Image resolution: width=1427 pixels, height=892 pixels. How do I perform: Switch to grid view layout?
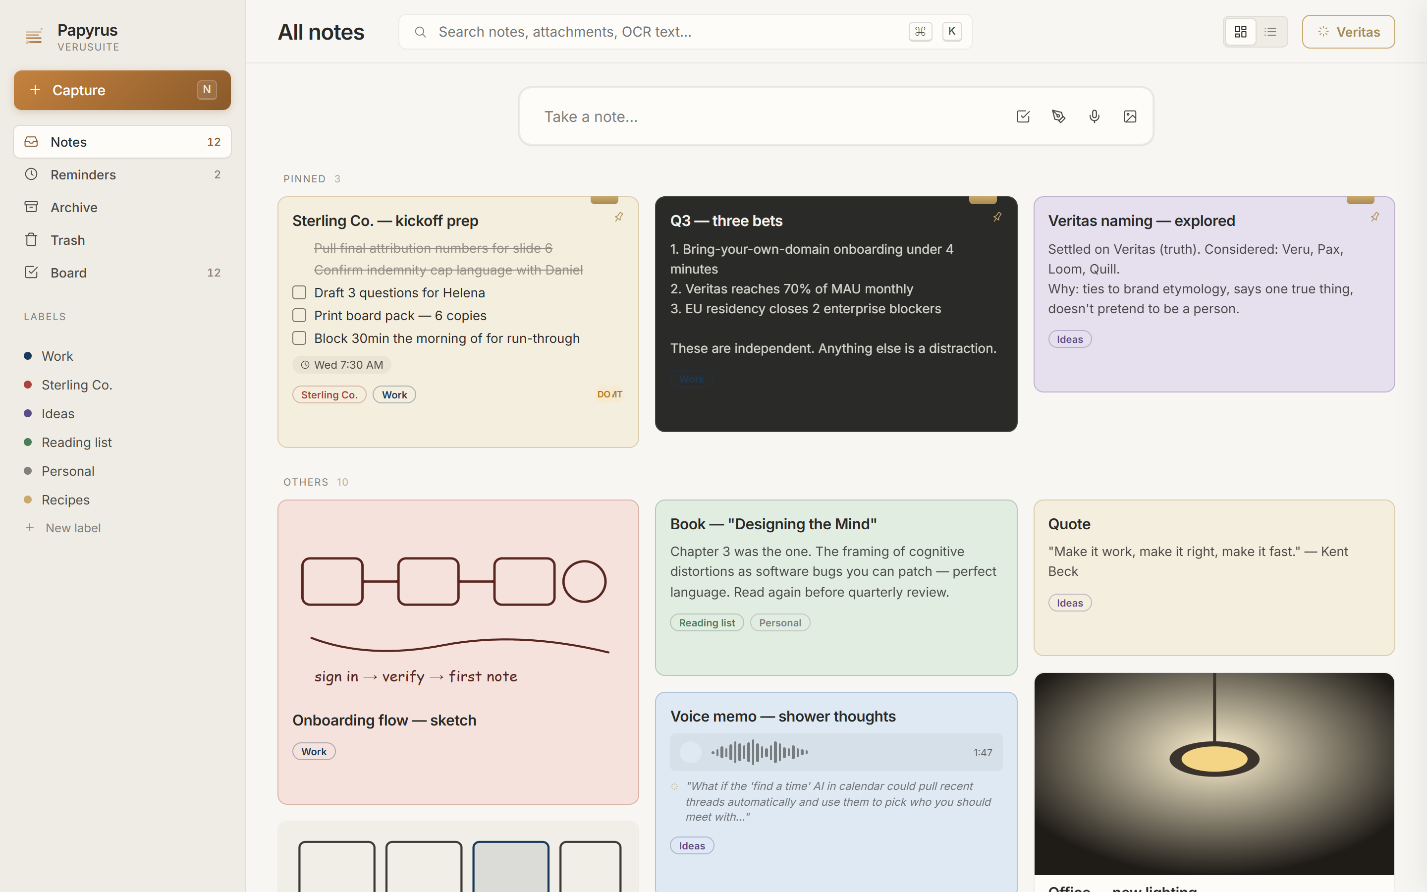coord(1241,32)
